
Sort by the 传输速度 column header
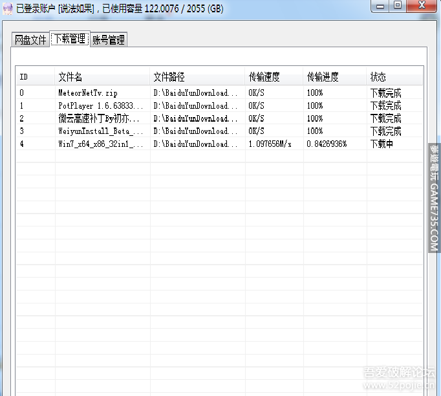(274, 76)
